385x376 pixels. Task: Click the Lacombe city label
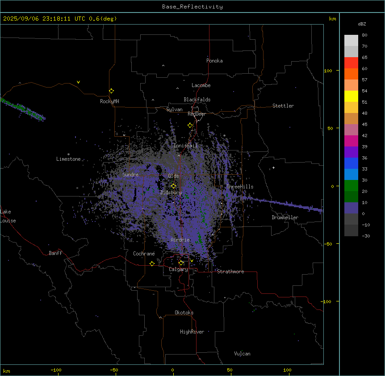pyautogui.click(x=201, y=85)
